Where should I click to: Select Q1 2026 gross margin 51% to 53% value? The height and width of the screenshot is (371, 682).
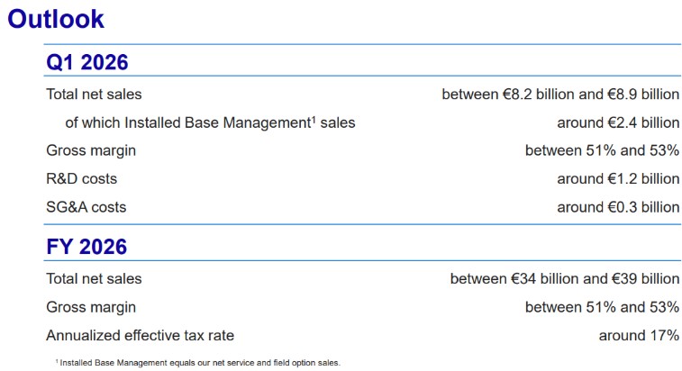coord(602,150)
